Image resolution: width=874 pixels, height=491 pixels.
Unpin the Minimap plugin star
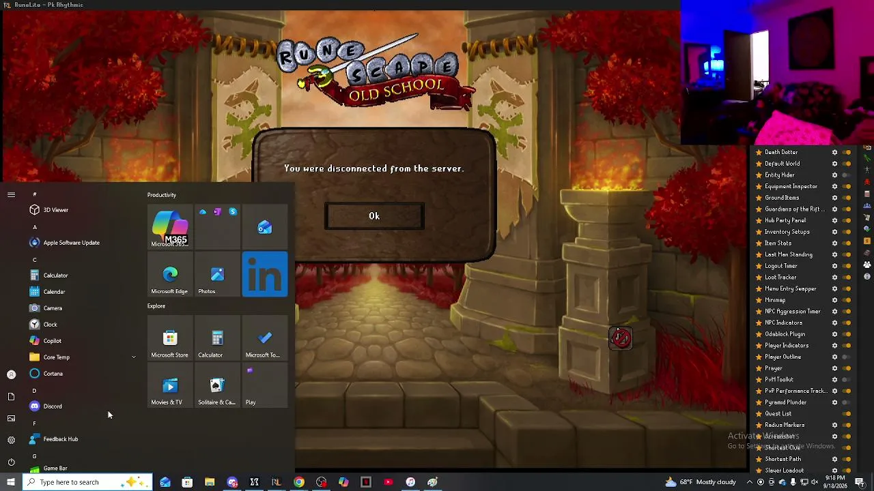(x=759, y=300)
